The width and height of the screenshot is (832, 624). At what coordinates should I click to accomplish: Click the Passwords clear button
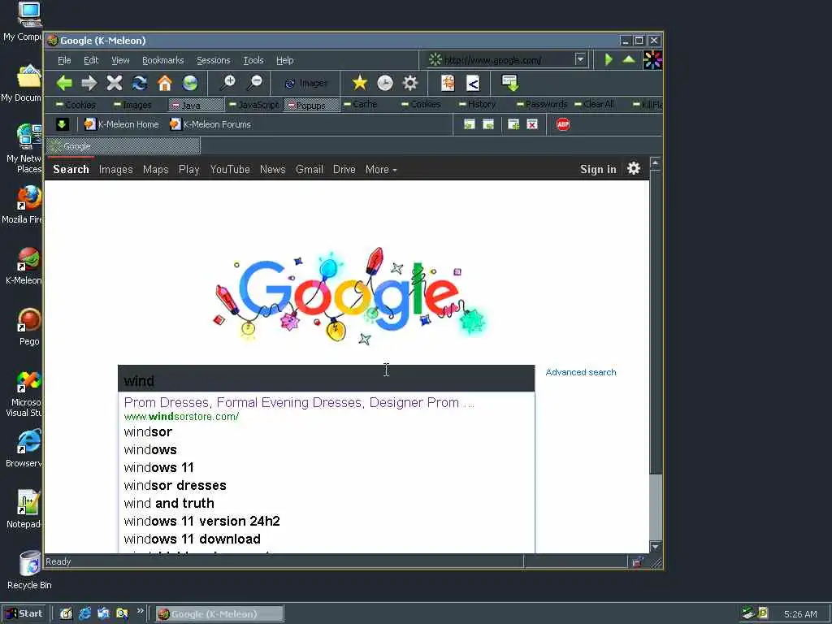pos(542,104)
